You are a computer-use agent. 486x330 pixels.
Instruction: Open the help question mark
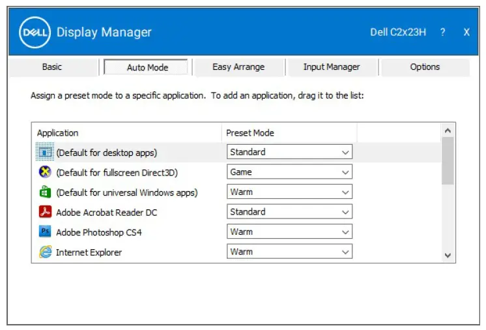click(442, 32)
